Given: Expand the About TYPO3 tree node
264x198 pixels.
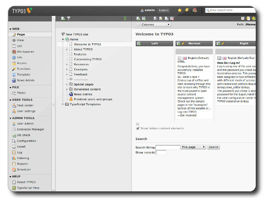Looking at the screenshot, I should point(67,49).
